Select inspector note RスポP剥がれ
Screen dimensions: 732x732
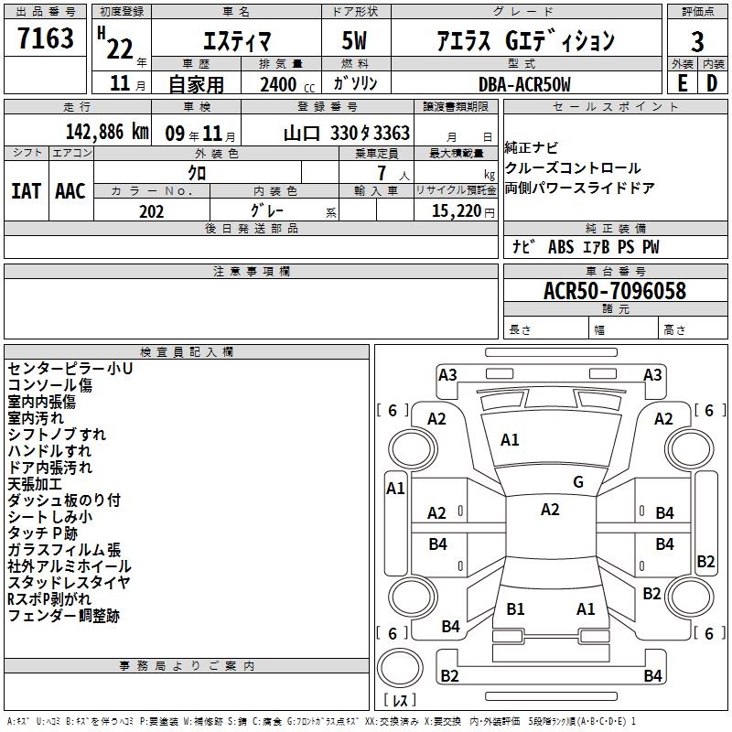coord(49,599)
